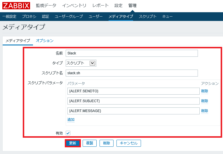223x154 pixels.
Task: Delete the {ALERT.SENDTO} parameter
Action: point(205,91)
